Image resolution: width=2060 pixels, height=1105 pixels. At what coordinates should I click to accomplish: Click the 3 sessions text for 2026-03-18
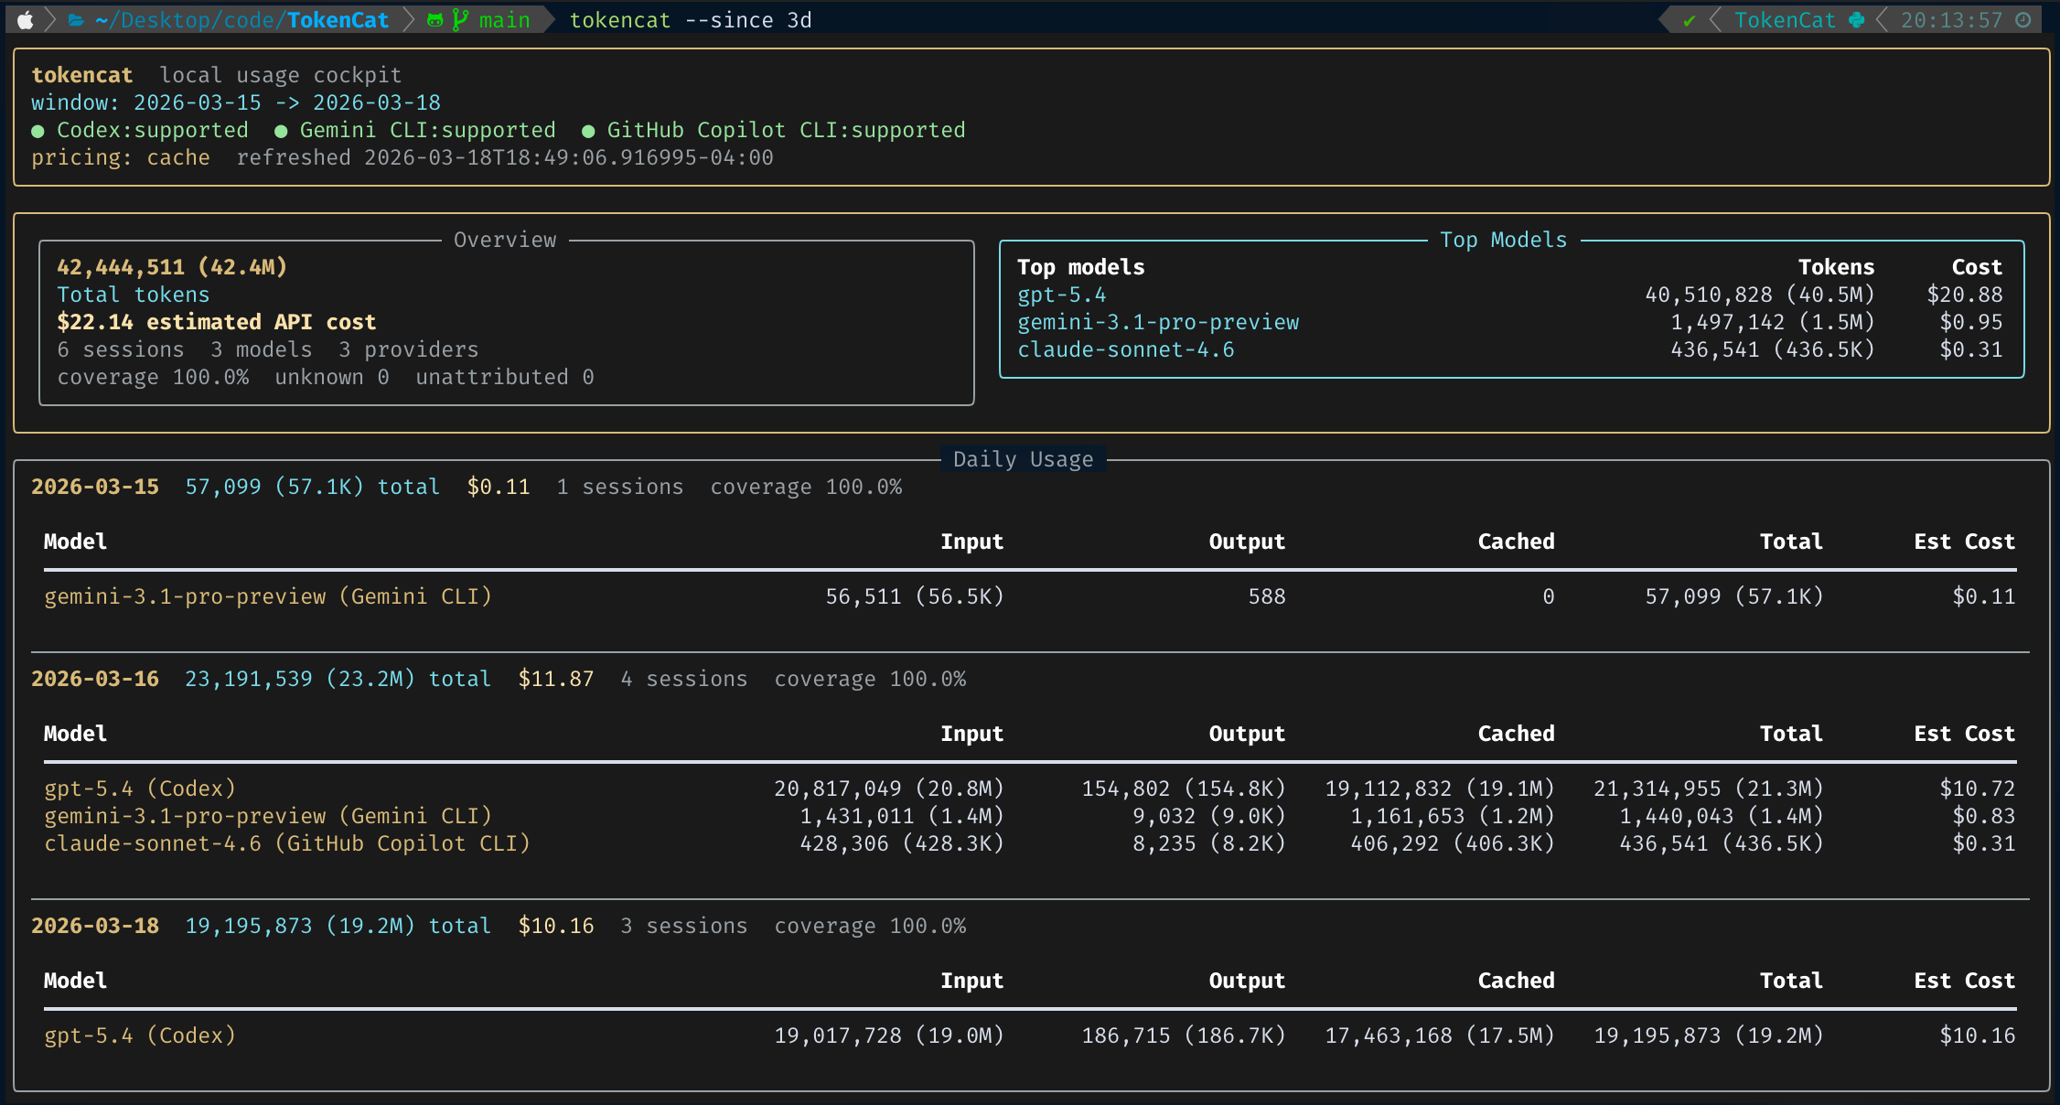(x=684, y=926)
